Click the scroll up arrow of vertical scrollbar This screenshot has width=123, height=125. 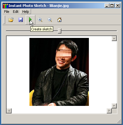114,39
